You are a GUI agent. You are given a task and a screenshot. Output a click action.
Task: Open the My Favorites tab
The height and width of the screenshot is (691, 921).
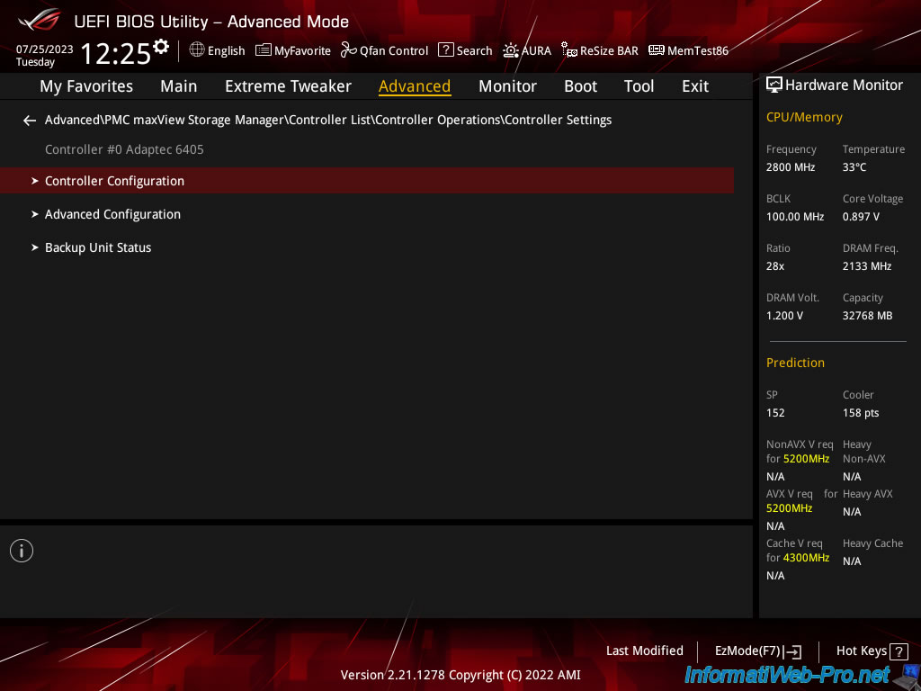[86, 86]
